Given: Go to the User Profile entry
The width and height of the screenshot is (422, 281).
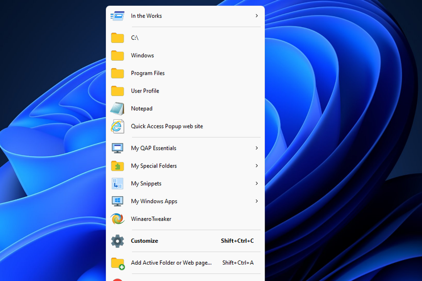Looking at the screenshot, I should 185,91.
